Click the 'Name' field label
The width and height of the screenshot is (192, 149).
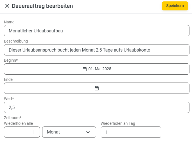(x=9, y=22)
